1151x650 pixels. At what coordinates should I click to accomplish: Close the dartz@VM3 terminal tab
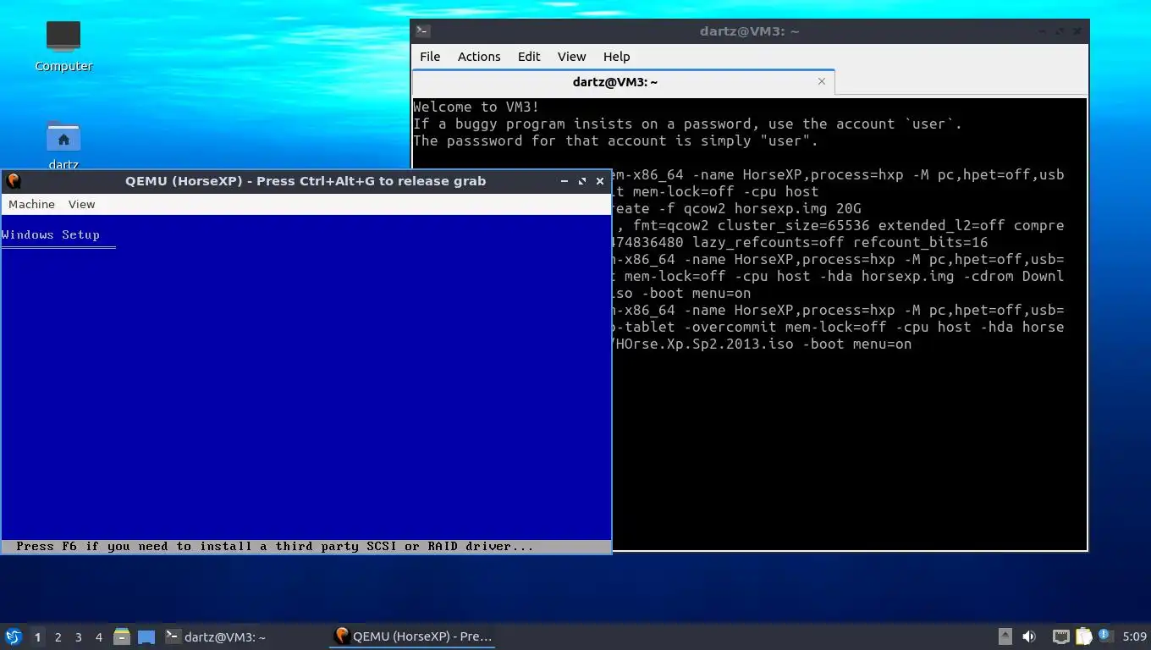click(821, 81)
